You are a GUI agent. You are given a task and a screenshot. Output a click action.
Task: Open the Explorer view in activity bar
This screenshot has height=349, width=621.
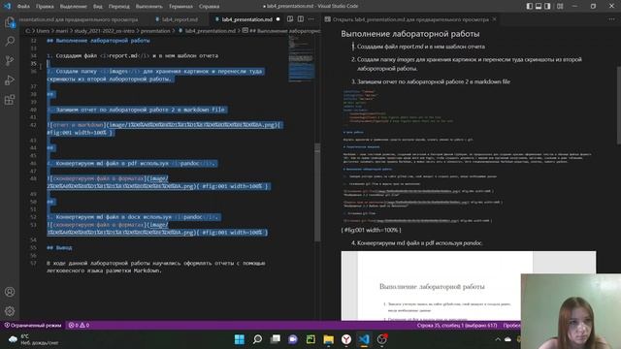tap(10, 22)
